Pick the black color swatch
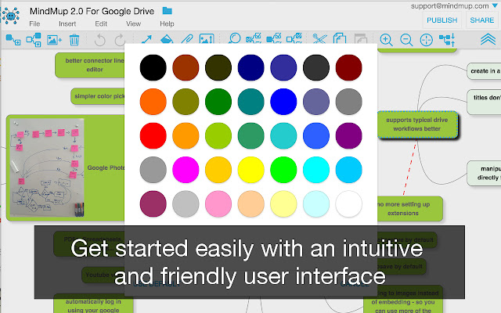This screenshot has height=313, width=501. [153, 68]
